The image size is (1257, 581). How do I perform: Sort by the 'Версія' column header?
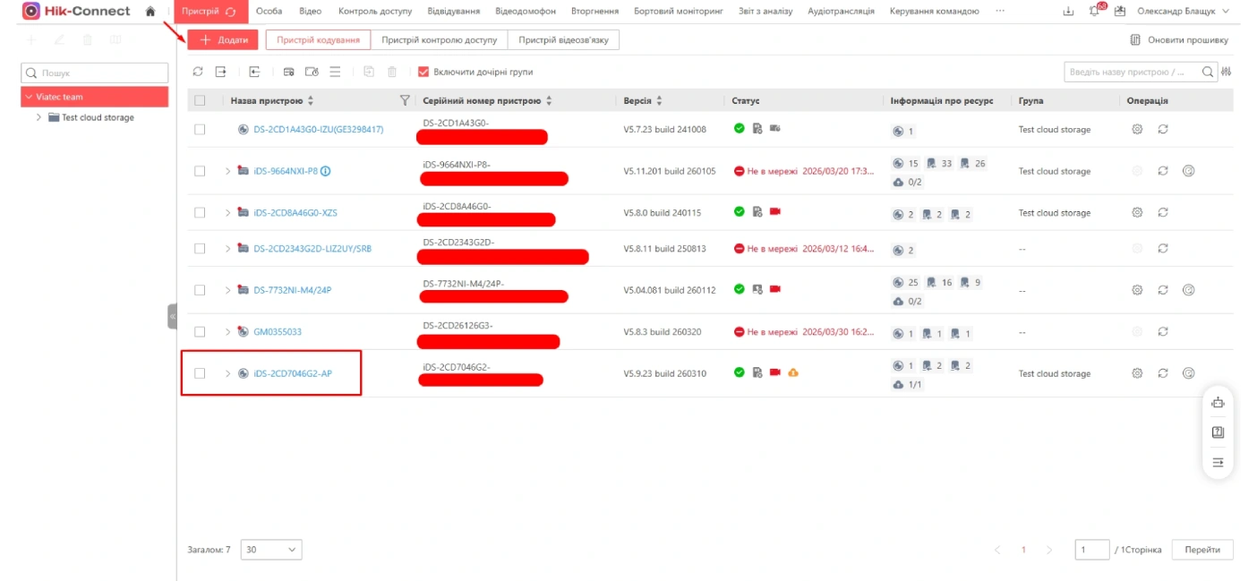[x=643, y=100]
